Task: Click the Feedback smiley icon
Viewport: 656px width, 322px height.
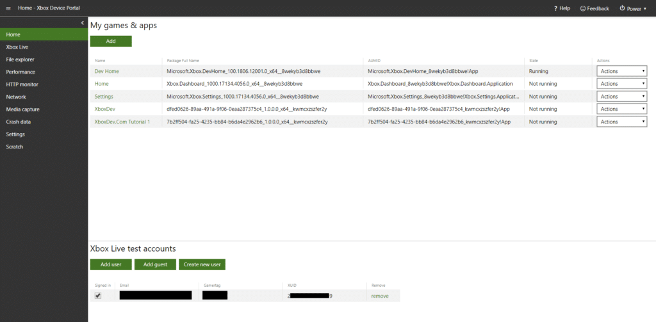Action: coord(583,8)
